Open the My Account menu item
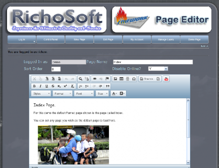 [137, 39]
